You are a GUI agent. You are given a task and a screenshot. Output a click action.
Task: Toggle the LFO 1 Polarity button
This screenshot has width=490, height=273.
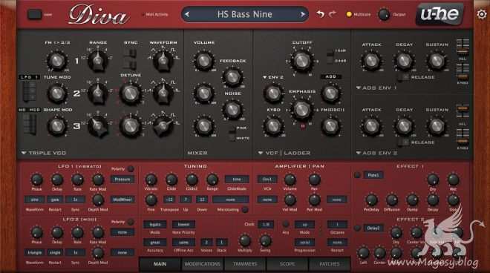click(x=131, y=168)
